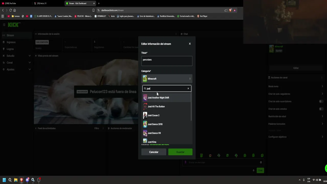The height and width of the screenshot is (184, 327).
Task: Open chat settings gear icon
Action: (x=253, y=170)
